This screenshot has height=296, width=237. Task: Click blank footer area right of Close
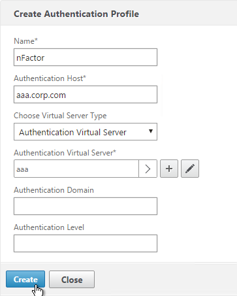(x=165, y=279)
